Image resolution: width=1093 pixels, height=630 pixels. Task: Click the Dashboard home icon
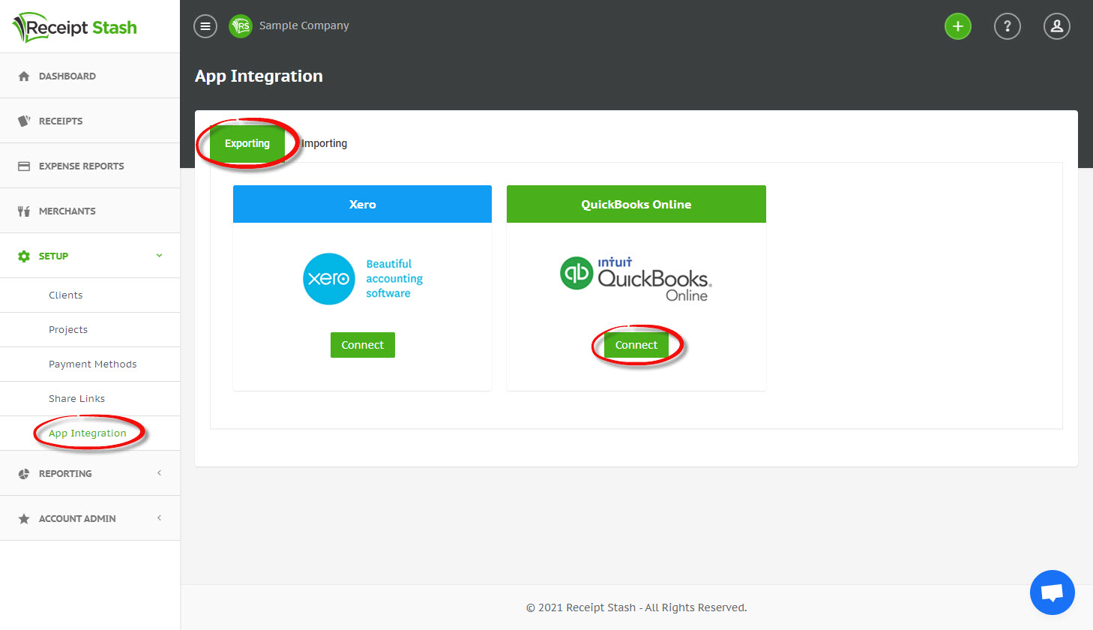click(24, 76)
